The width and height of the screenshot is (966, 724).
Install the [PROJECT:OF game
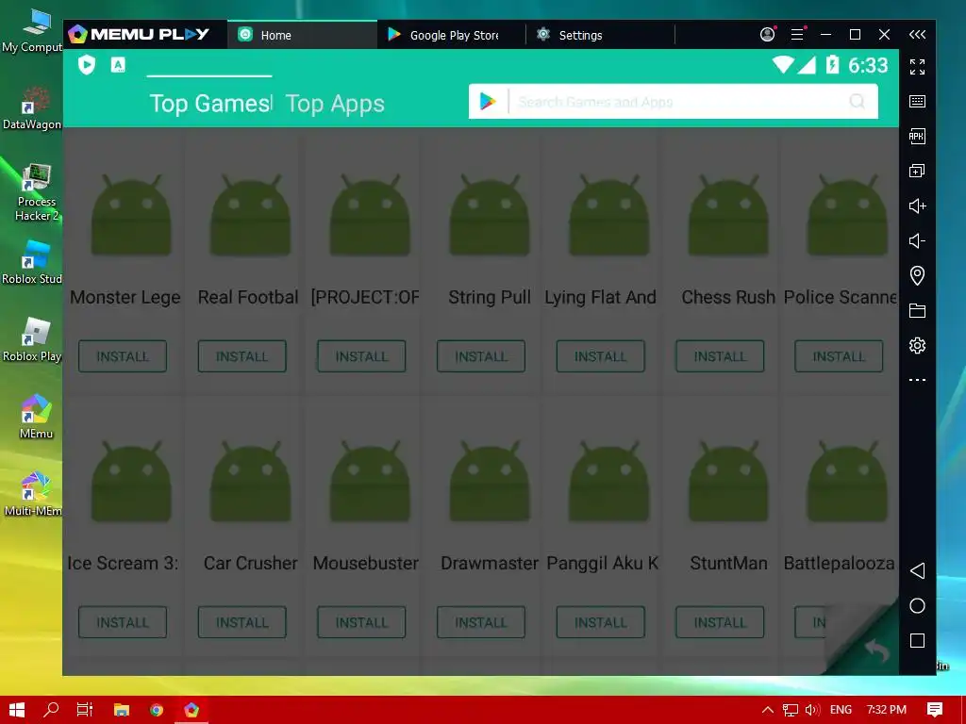[x=361, y=356]
